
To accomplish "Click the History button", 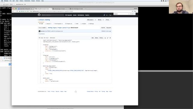I will click(101, 38).
